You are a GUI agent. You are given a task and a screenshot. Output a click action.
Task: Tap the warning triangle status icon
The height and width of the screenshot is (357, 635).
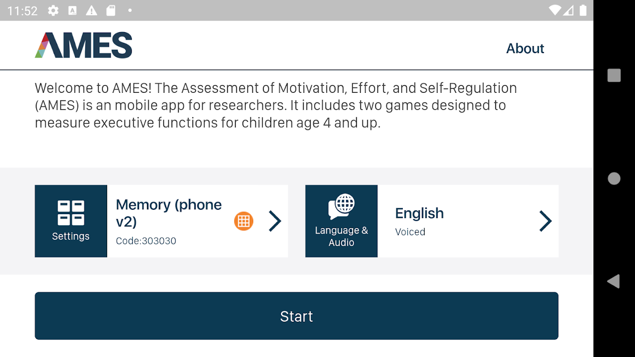[x=92, y=10]
